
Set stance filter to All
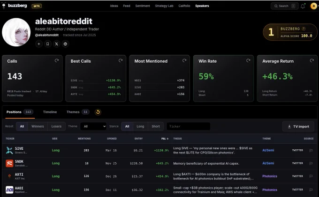pos(127,126)
